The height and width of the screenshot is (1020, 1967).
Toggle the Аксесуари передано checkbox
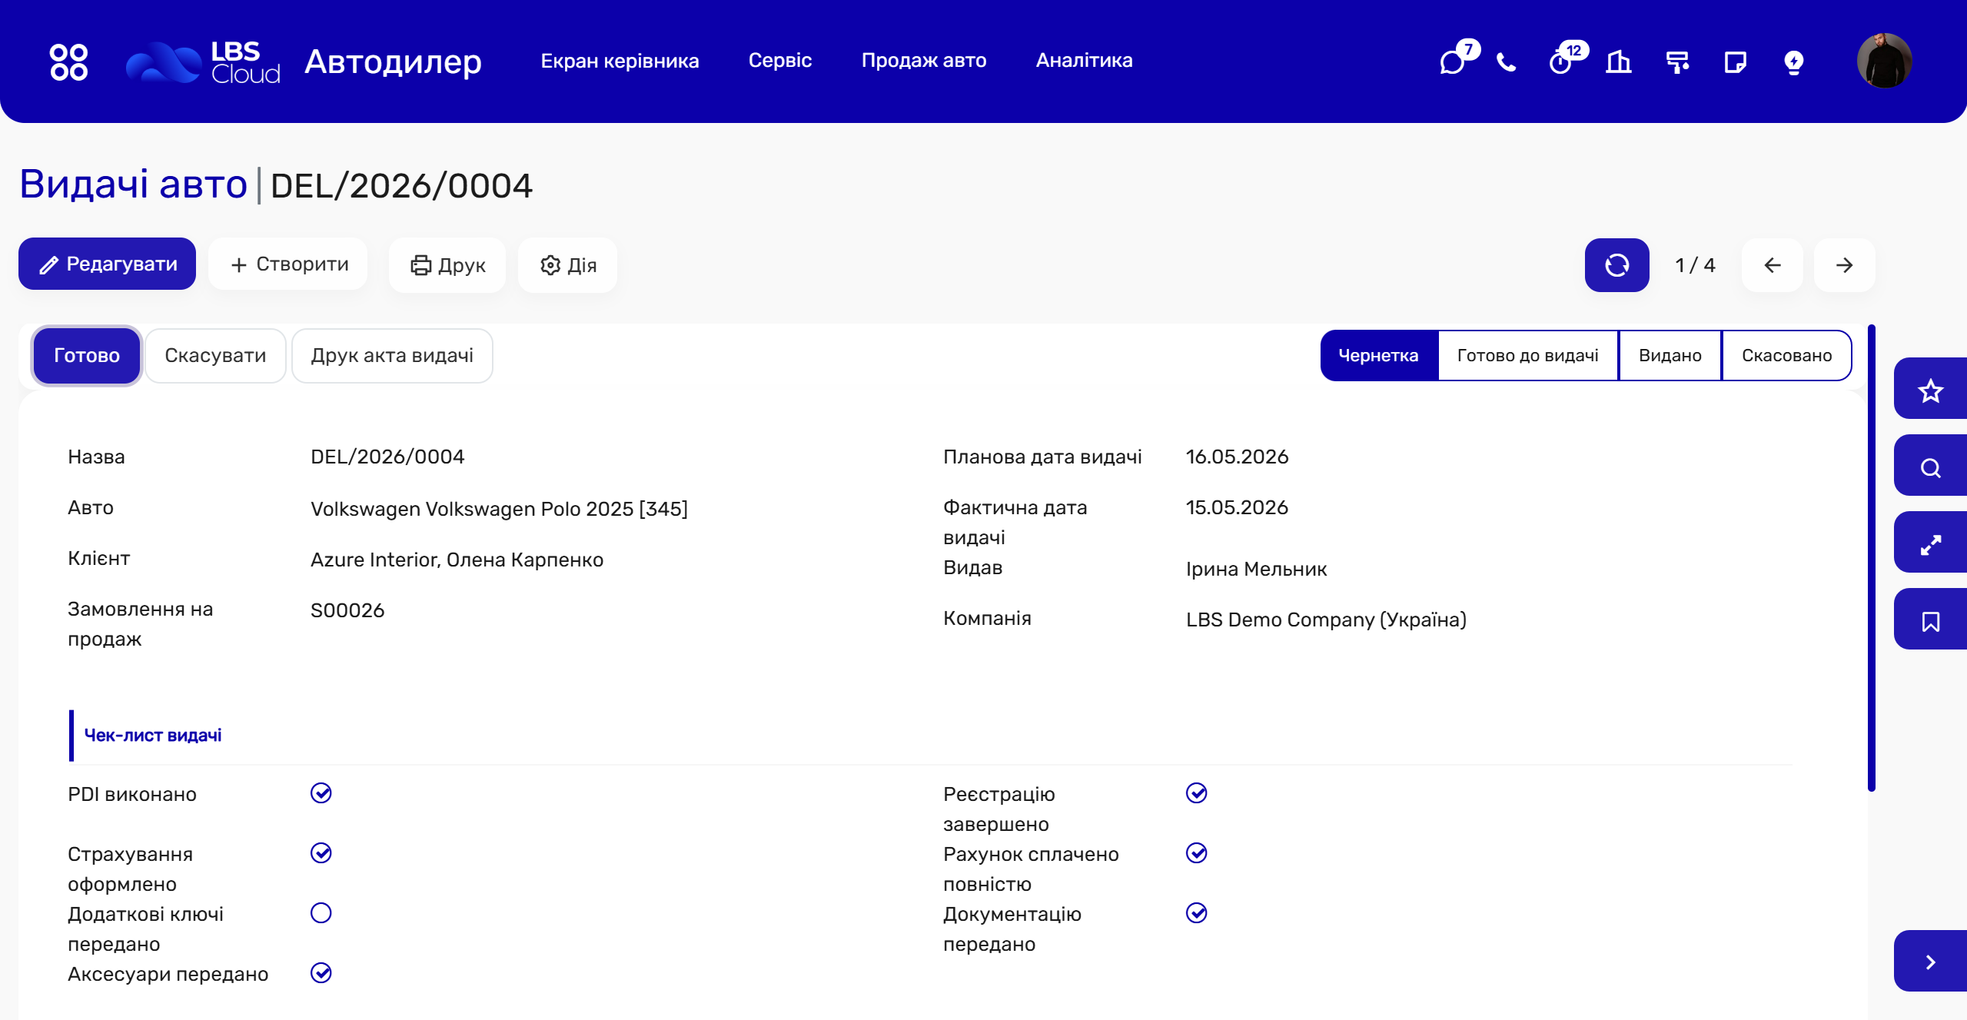321,973
